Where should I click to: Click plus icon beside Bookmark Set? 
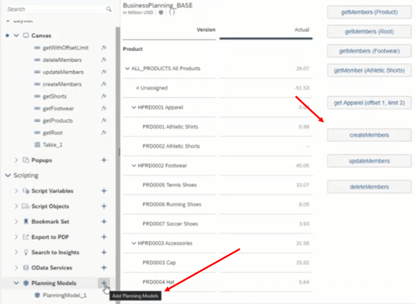click(104, 222)
